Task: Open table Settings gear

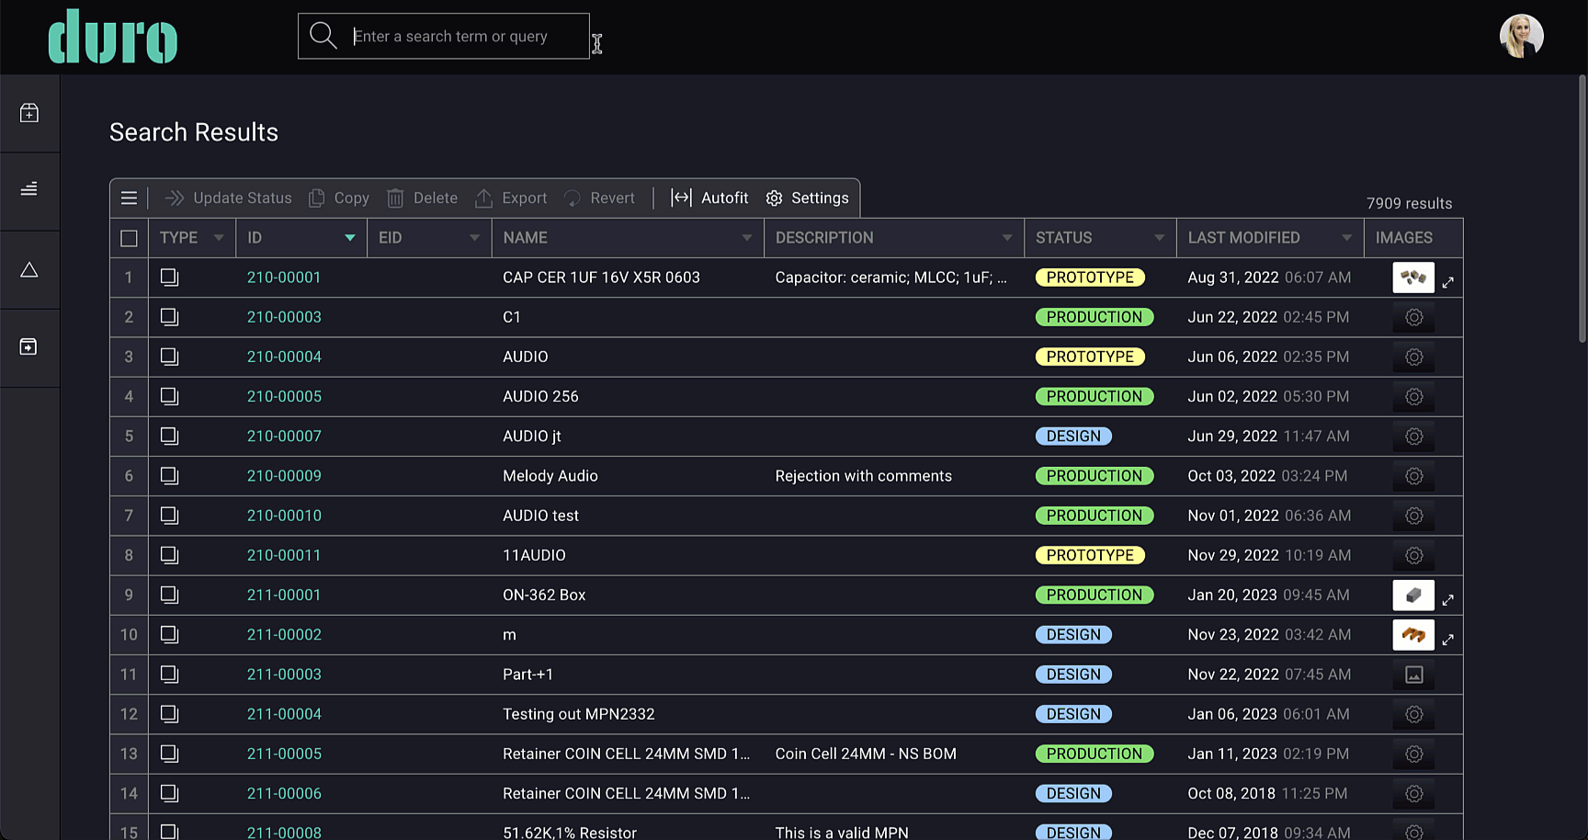Action: pos(775,199)
